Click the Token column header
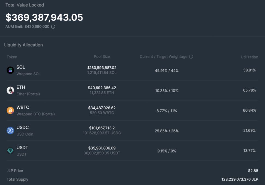Image resolution: width=265 pixels, height=185 pixels. [12, 57]
